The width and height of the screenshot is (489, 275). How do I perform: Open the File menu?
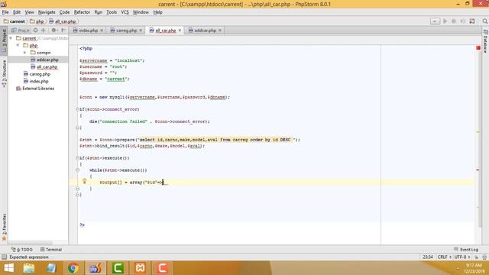(5, 12)
